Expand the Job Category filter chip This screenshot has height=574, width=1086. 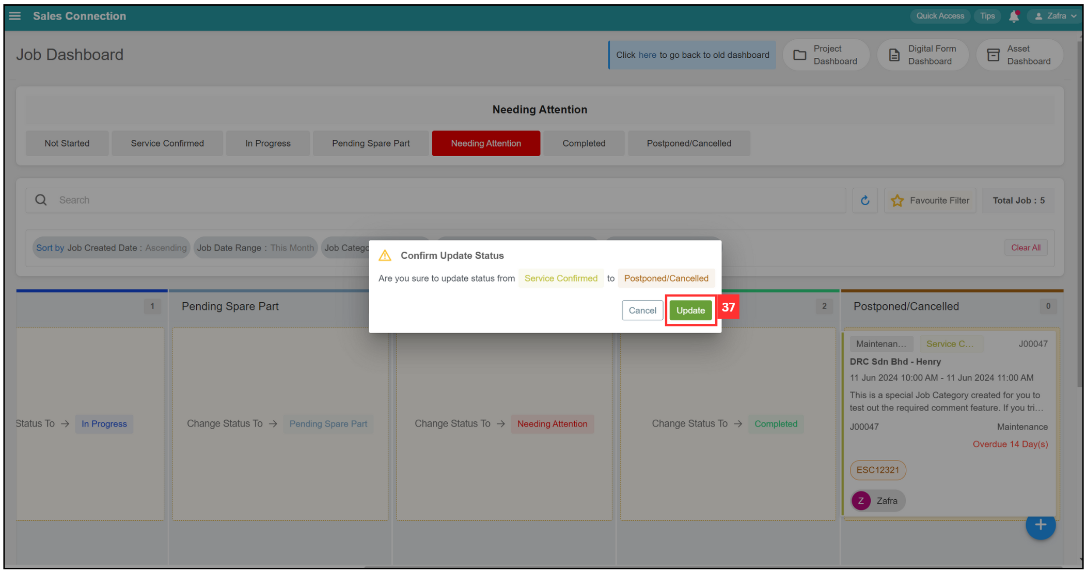pos(349,248)
